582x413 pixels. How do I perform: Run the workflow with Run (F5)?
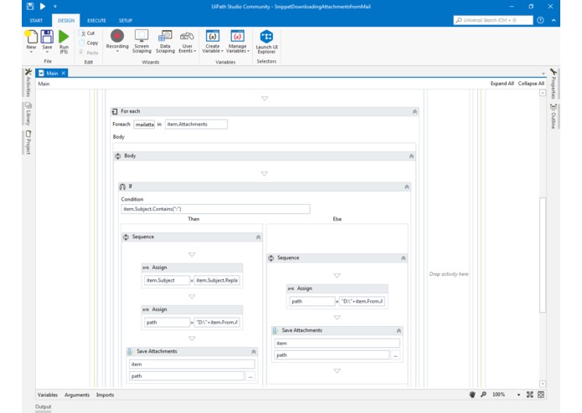[x=64, y=42]
